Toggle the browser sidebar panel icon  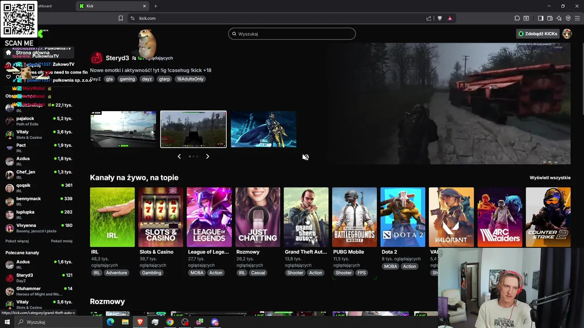pyautogui.click(x=541, y=18)
